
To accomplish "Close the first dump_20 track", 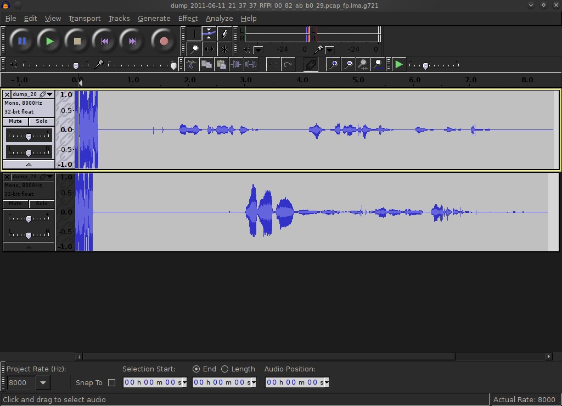I will [7, 94].
